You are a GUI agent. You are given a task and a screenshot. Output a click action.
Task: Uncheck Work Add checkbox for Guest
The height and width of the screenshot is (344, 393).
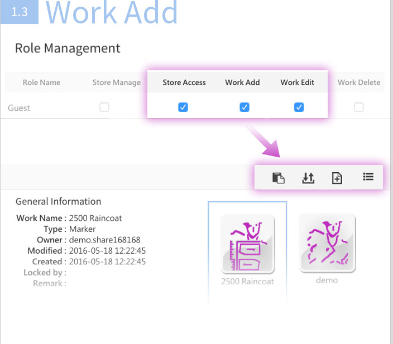(x=244, y=108)
